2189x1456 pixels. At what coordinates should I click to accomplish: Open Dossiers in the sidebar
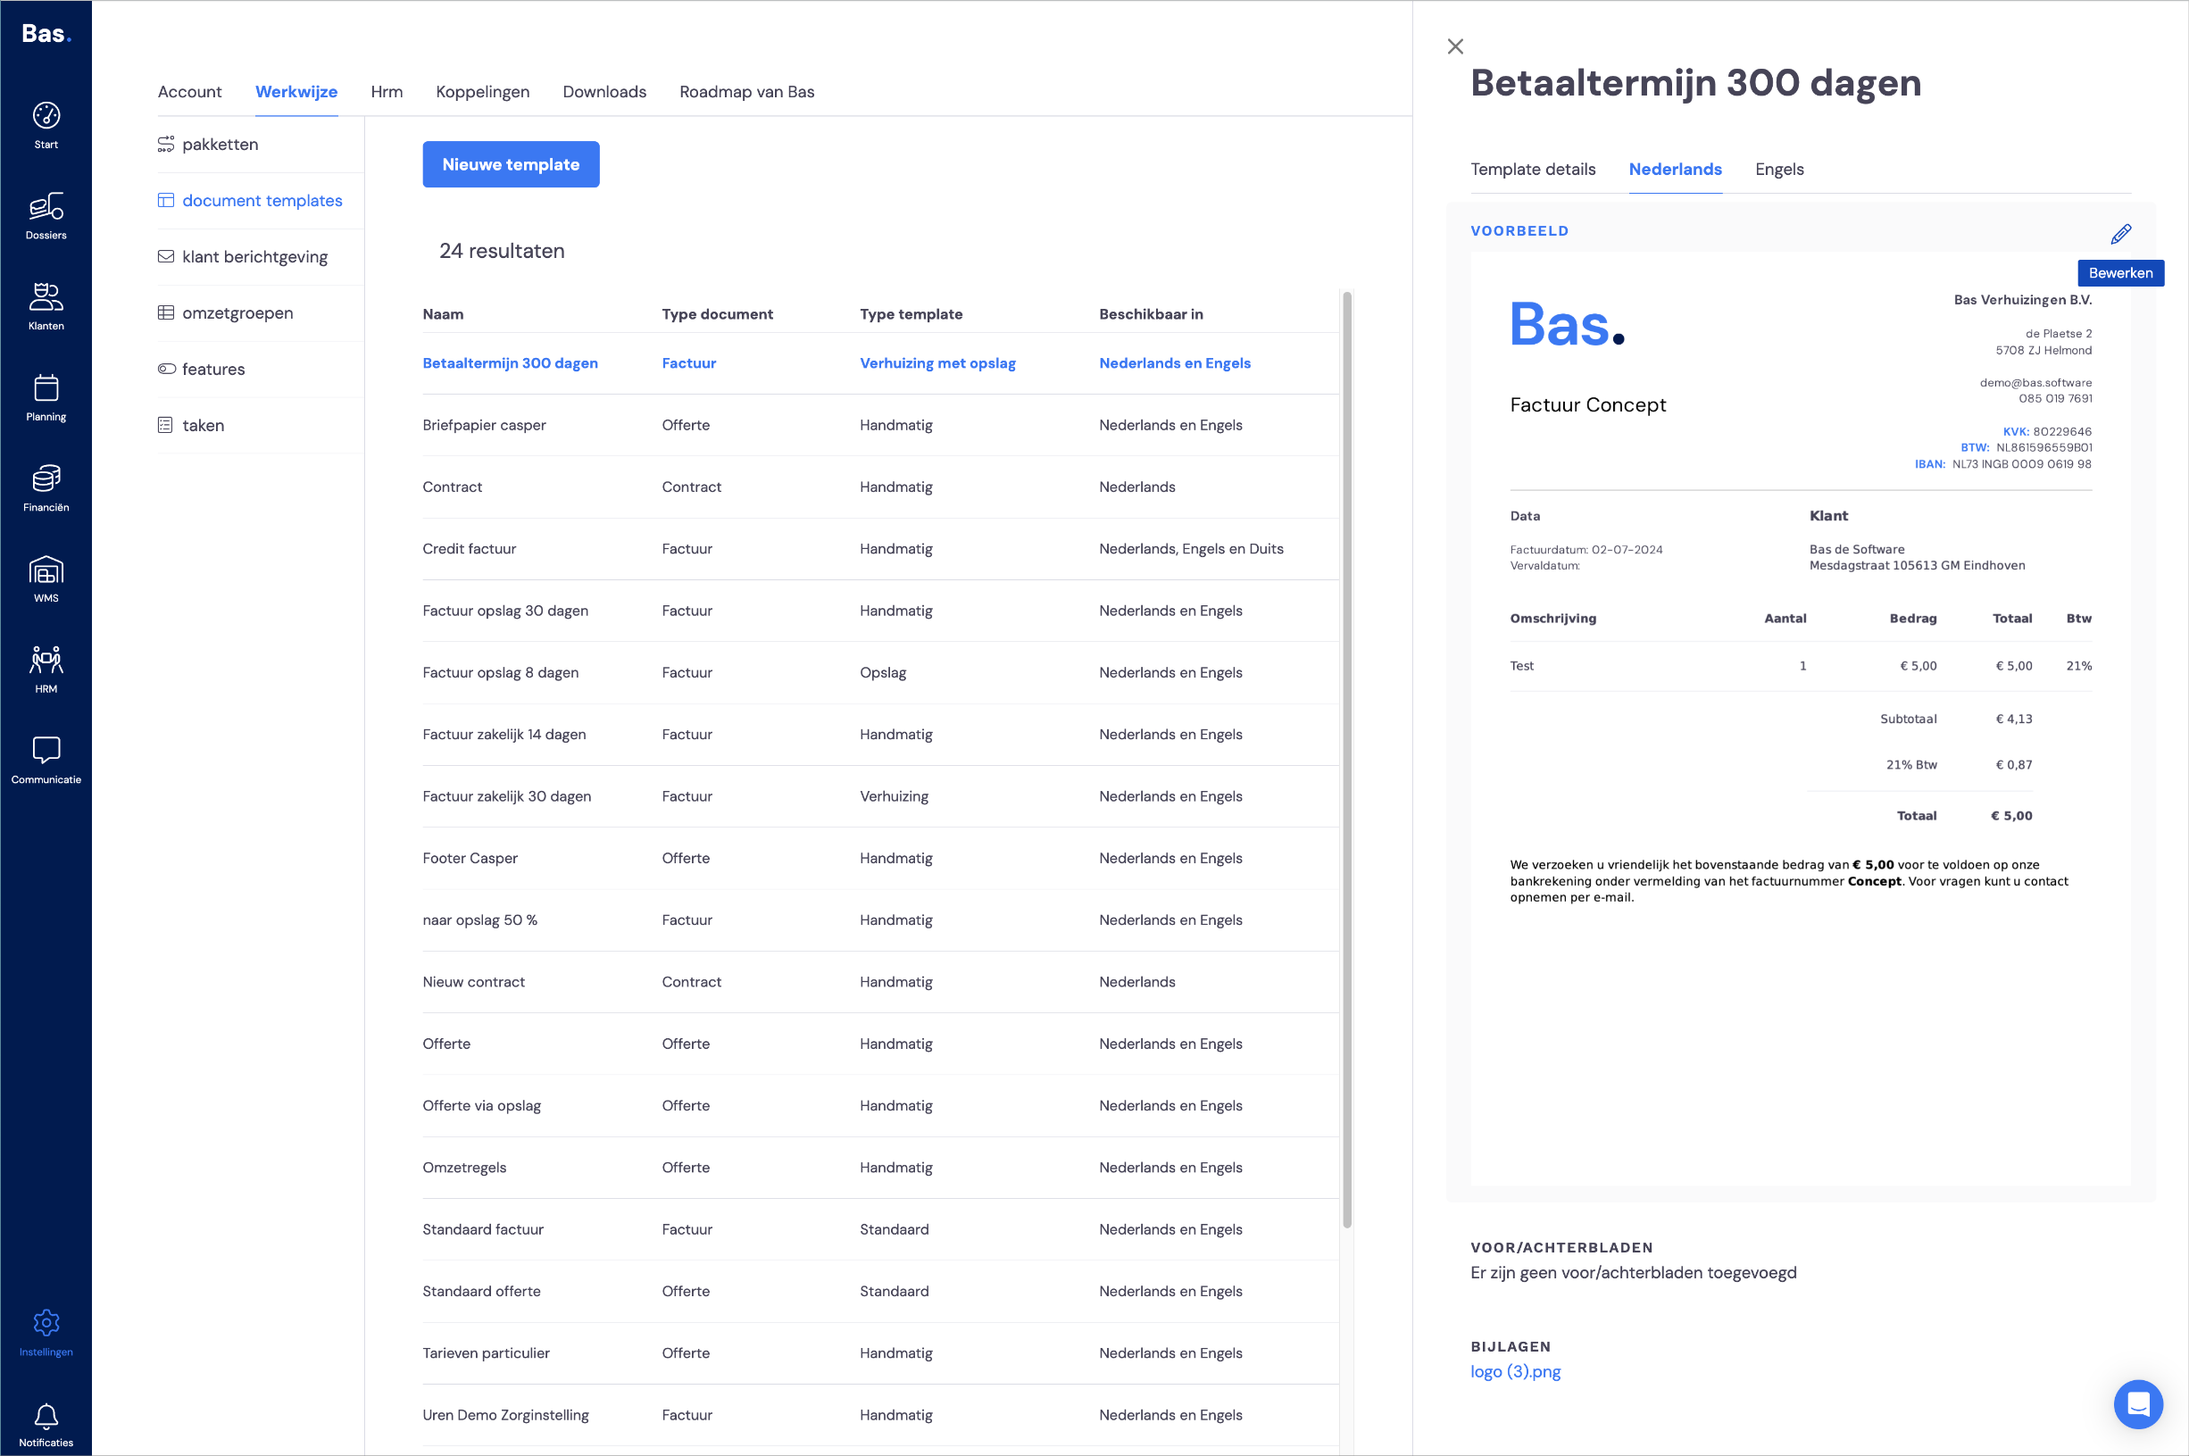46,216
